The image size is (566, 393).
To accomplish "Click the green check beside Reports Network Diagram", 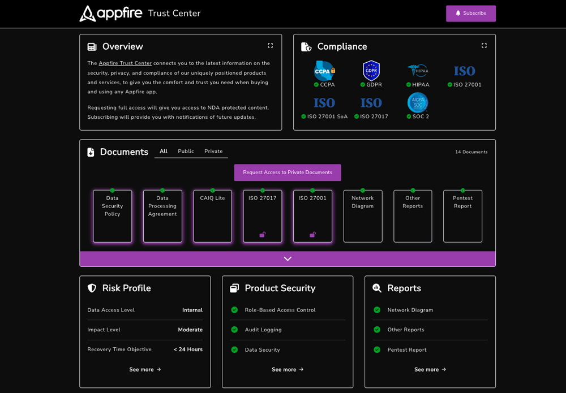I will (x=377, y=310).
